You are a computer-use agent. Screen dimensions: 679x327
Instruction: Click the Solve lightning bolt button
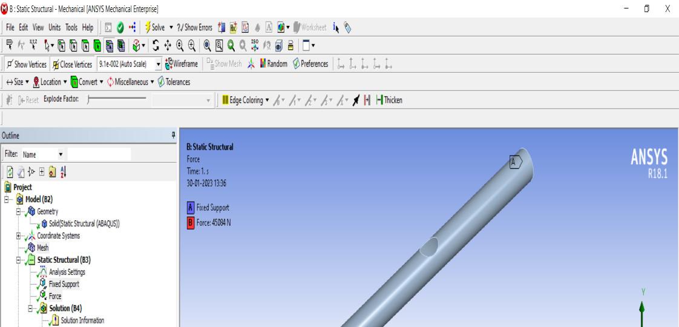(155, 28)
